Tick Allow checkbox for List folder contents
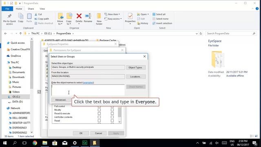The width and height of the screenshot is (261, 147). tap(99, 117)
